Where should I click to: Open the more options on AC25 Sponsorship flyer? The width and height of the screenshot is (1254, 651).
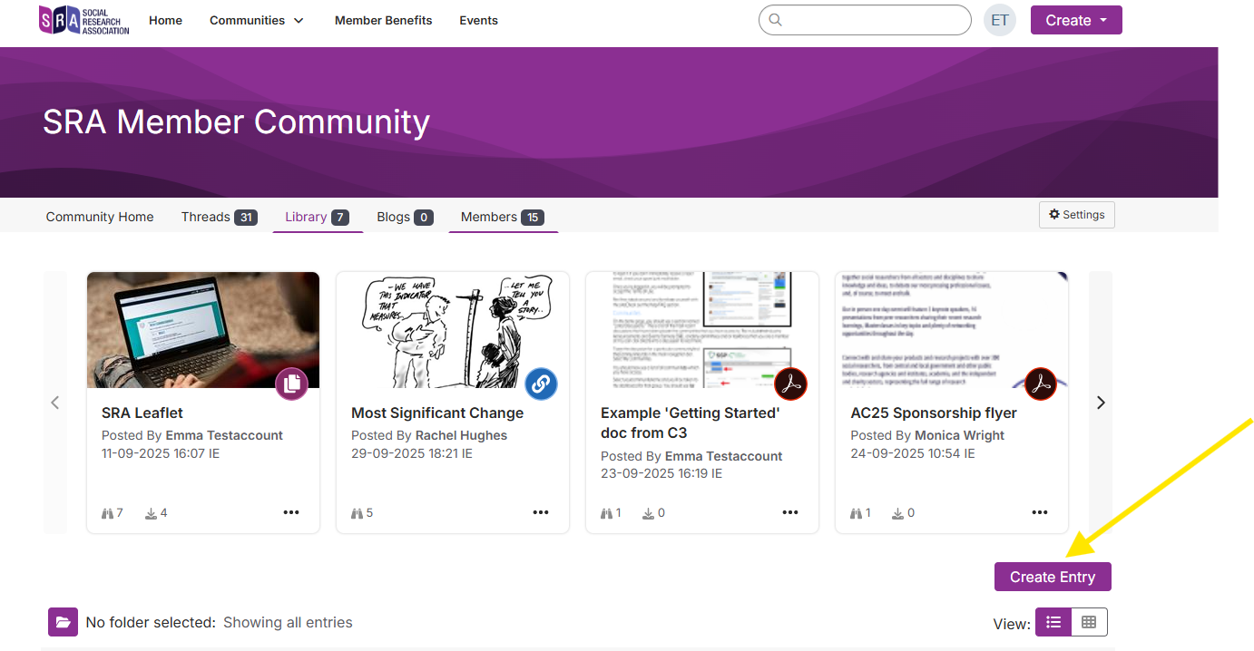[x=1040, y=512]
